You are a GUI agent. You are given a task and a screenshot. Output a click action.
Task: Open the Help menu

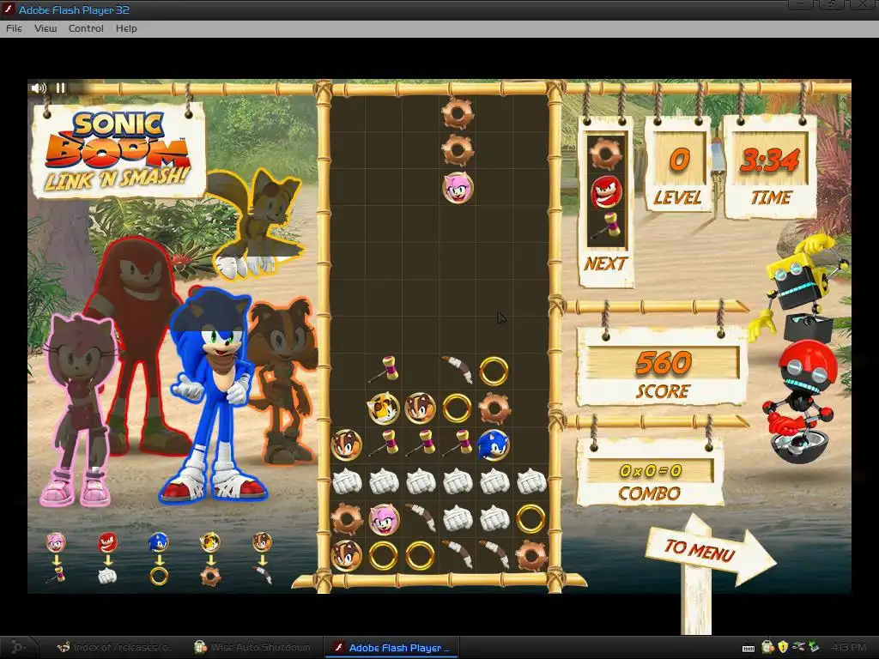click(126, 28)
